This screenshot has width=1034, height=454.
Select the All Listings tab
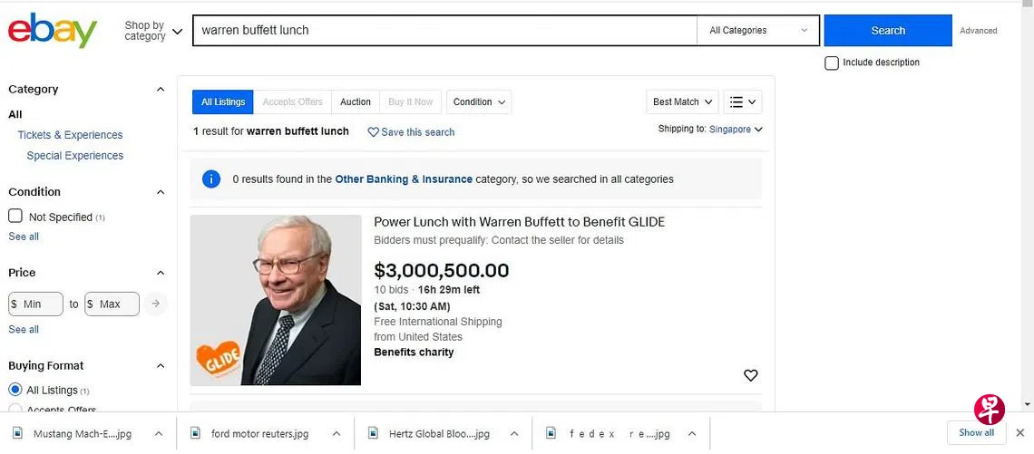(x=223, y=102)
